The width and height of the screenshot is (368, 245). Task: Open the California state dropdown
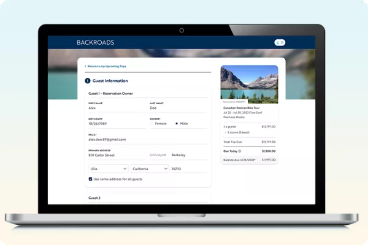pos(149,168)
